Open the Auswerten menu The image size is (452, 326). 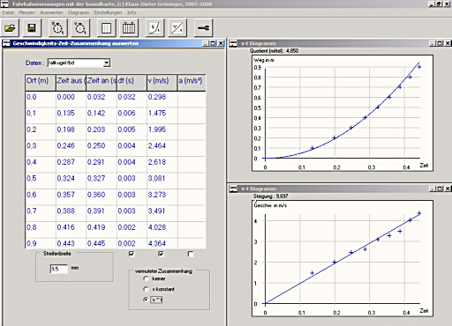(x=51, y=12)
